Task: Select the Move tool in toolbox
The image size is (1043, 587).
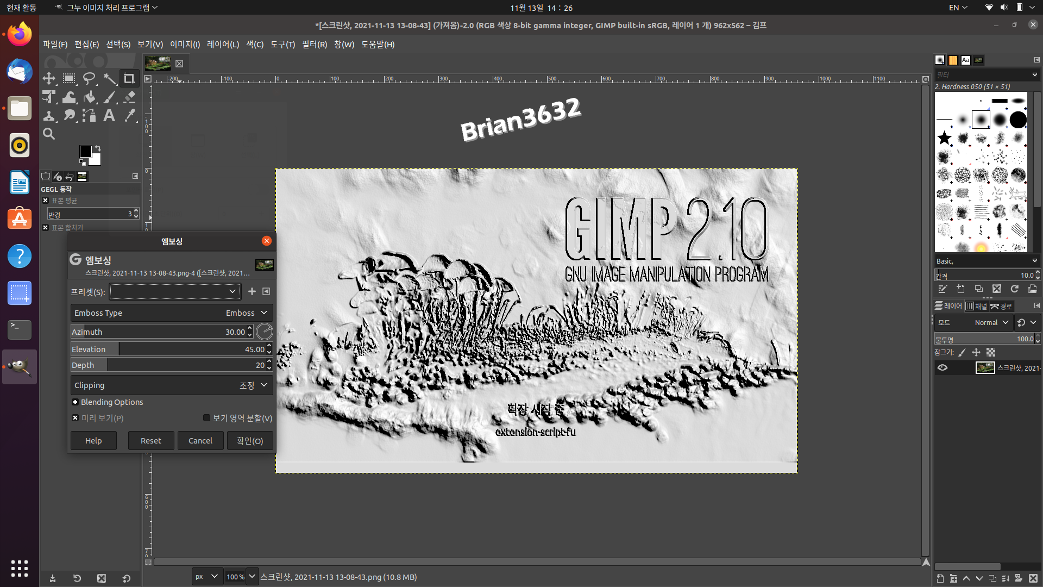Action: point(49,78)
